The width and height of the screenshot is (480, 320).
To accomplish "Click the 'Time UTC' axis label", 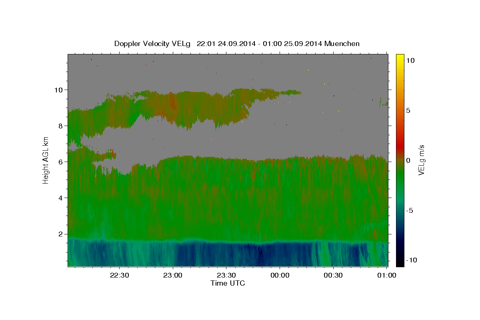I will coord(228,283).
